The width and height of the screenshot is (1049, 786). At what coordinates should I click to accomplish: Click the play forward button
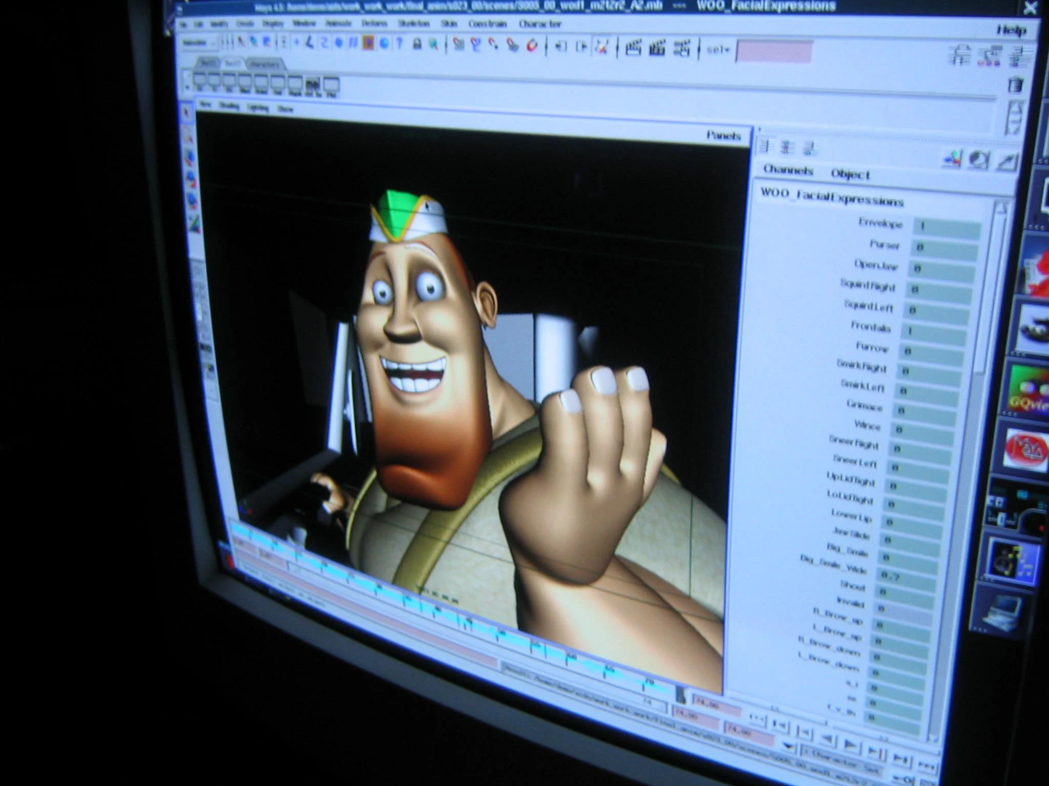tap(851, 744)
